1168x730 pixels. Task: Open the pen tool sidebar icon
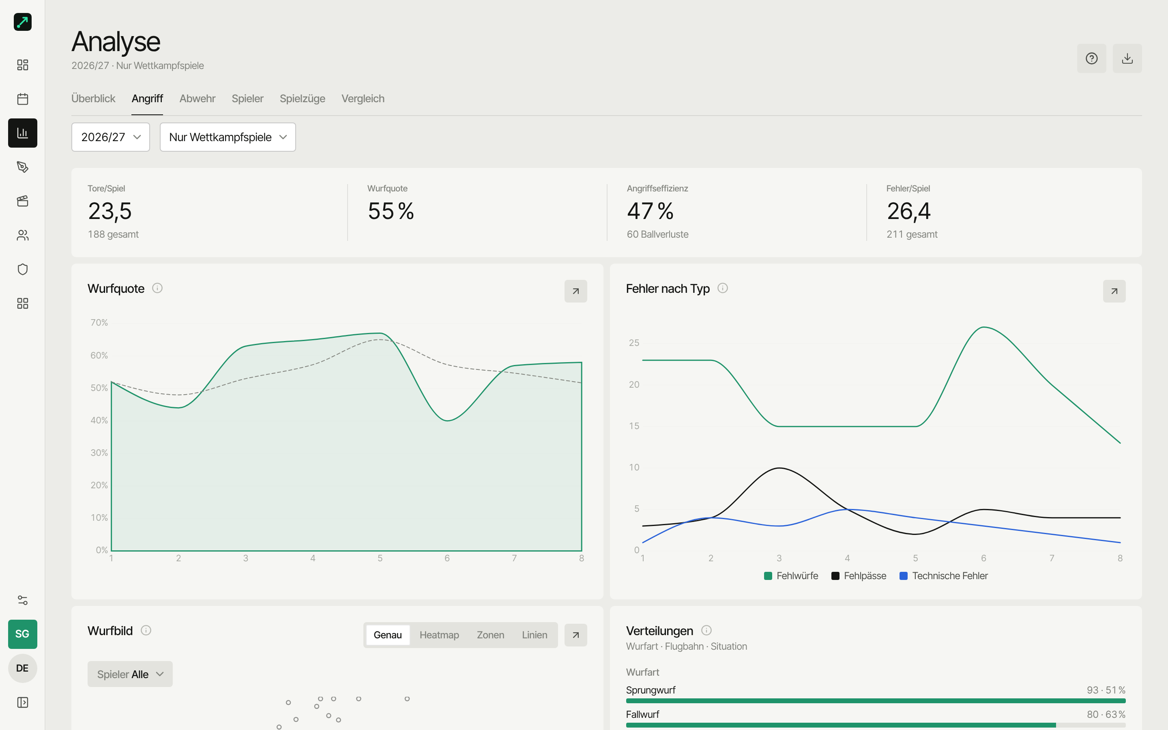tap(22, 167)
